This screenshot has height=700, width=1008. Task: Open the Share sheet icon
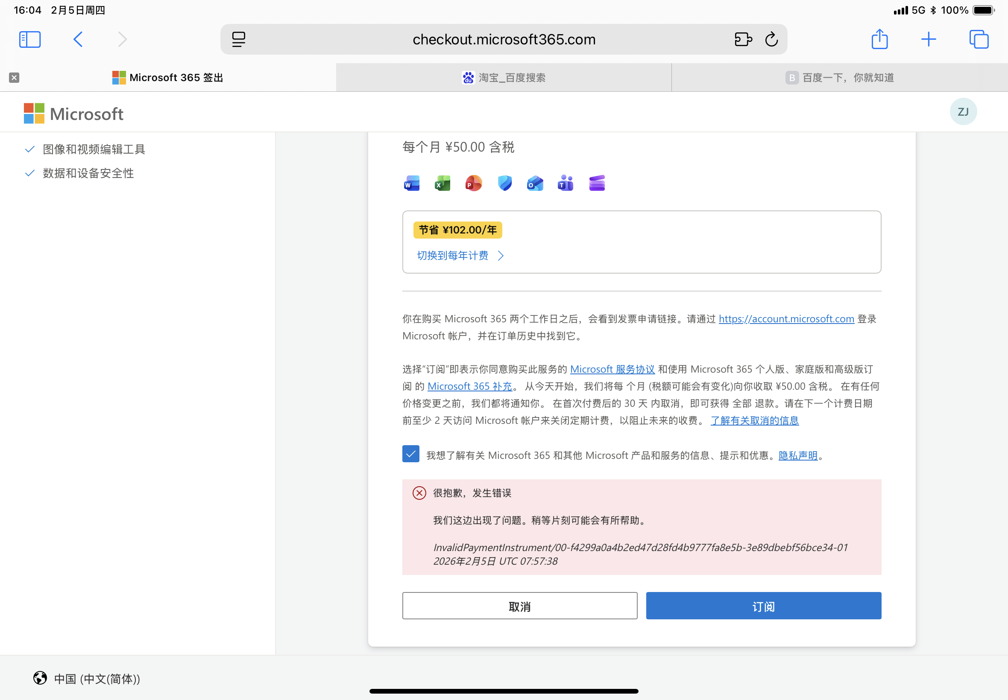pyautogui.click(x=879, y=39)
